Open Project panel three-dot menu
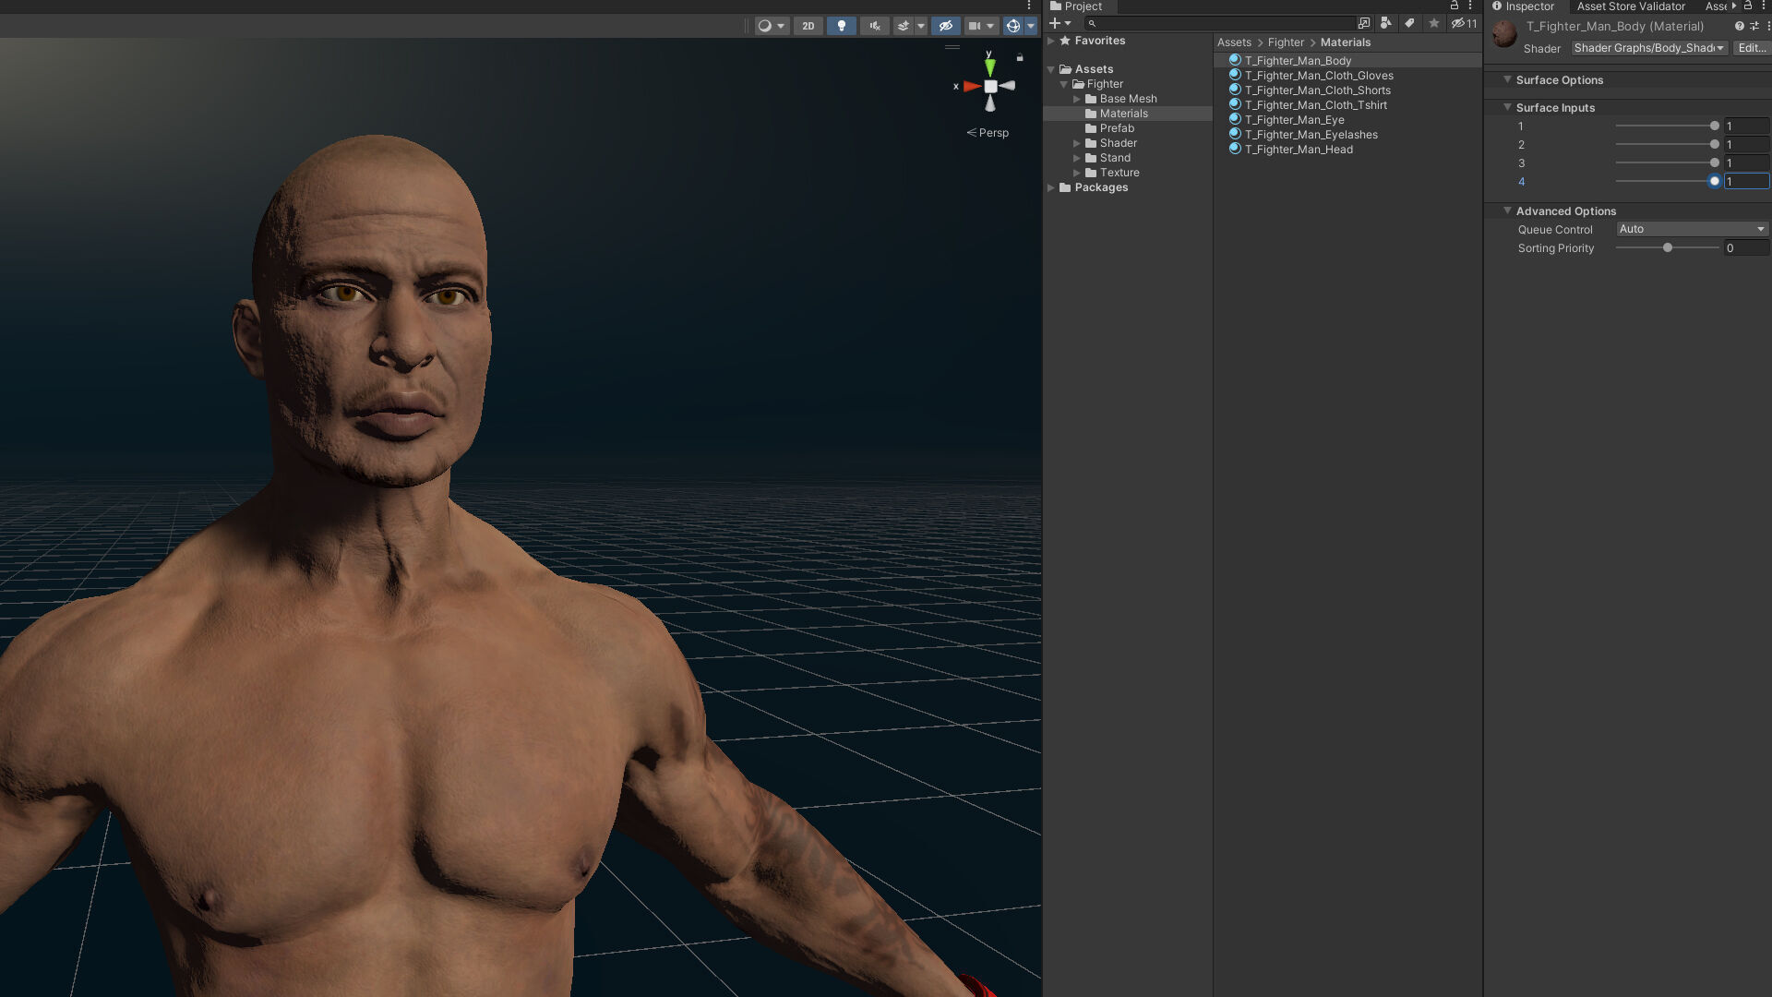 pos(1470,6)
